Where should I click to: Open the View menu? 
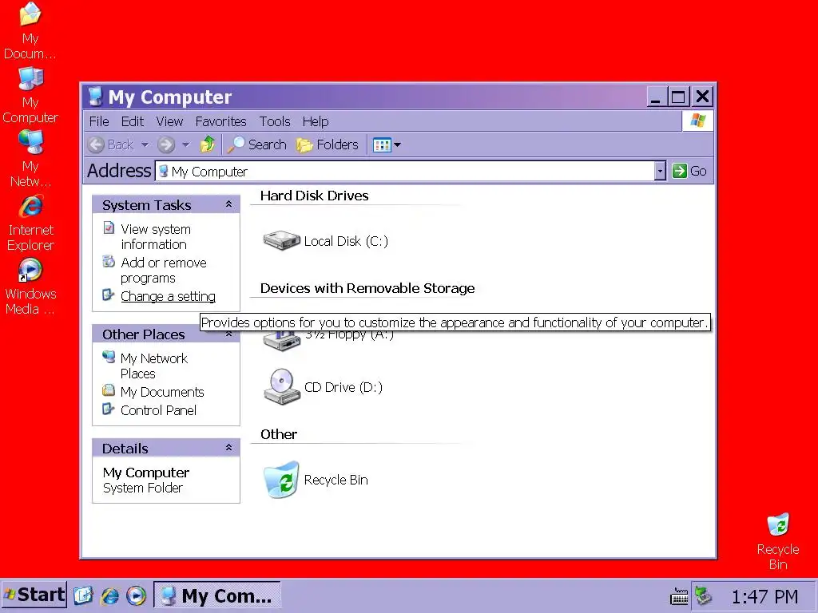(169, 121)
